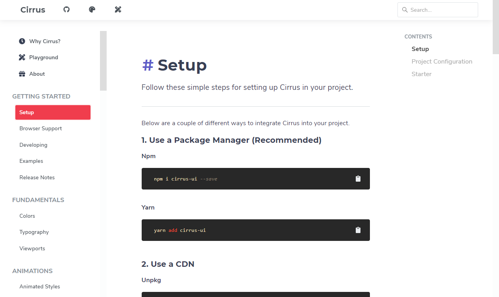Click the Use a CDN heading
Image resolution: width=499 pixels, height=297 pixels.
click(168, 264)
